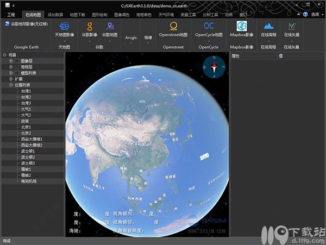This screenshot has width=326, height=245.
Task: Switch to the 高程着色 tab
Action: click(143, 15)
